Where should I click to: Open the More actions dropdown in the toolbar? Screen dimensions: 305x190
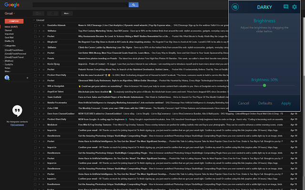tap(67, 13)
